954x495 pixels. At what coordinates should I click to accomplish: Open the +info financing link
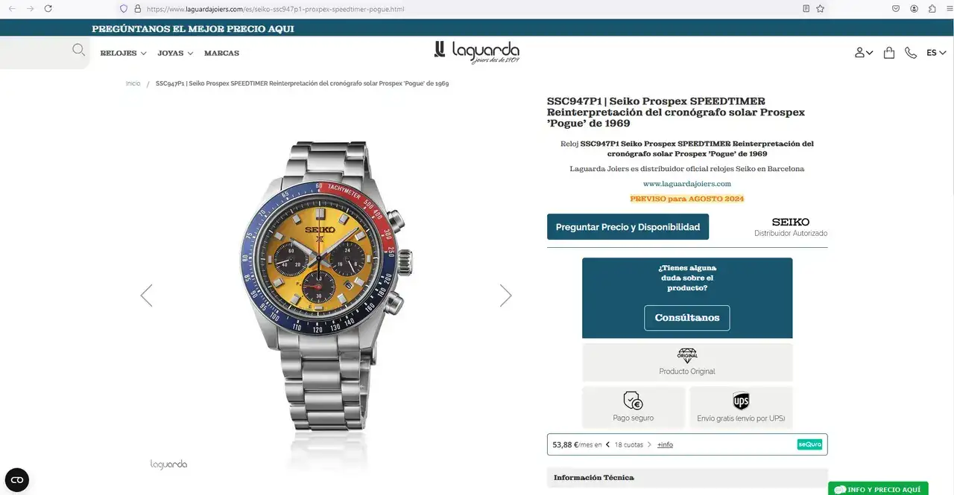(665, 444)
